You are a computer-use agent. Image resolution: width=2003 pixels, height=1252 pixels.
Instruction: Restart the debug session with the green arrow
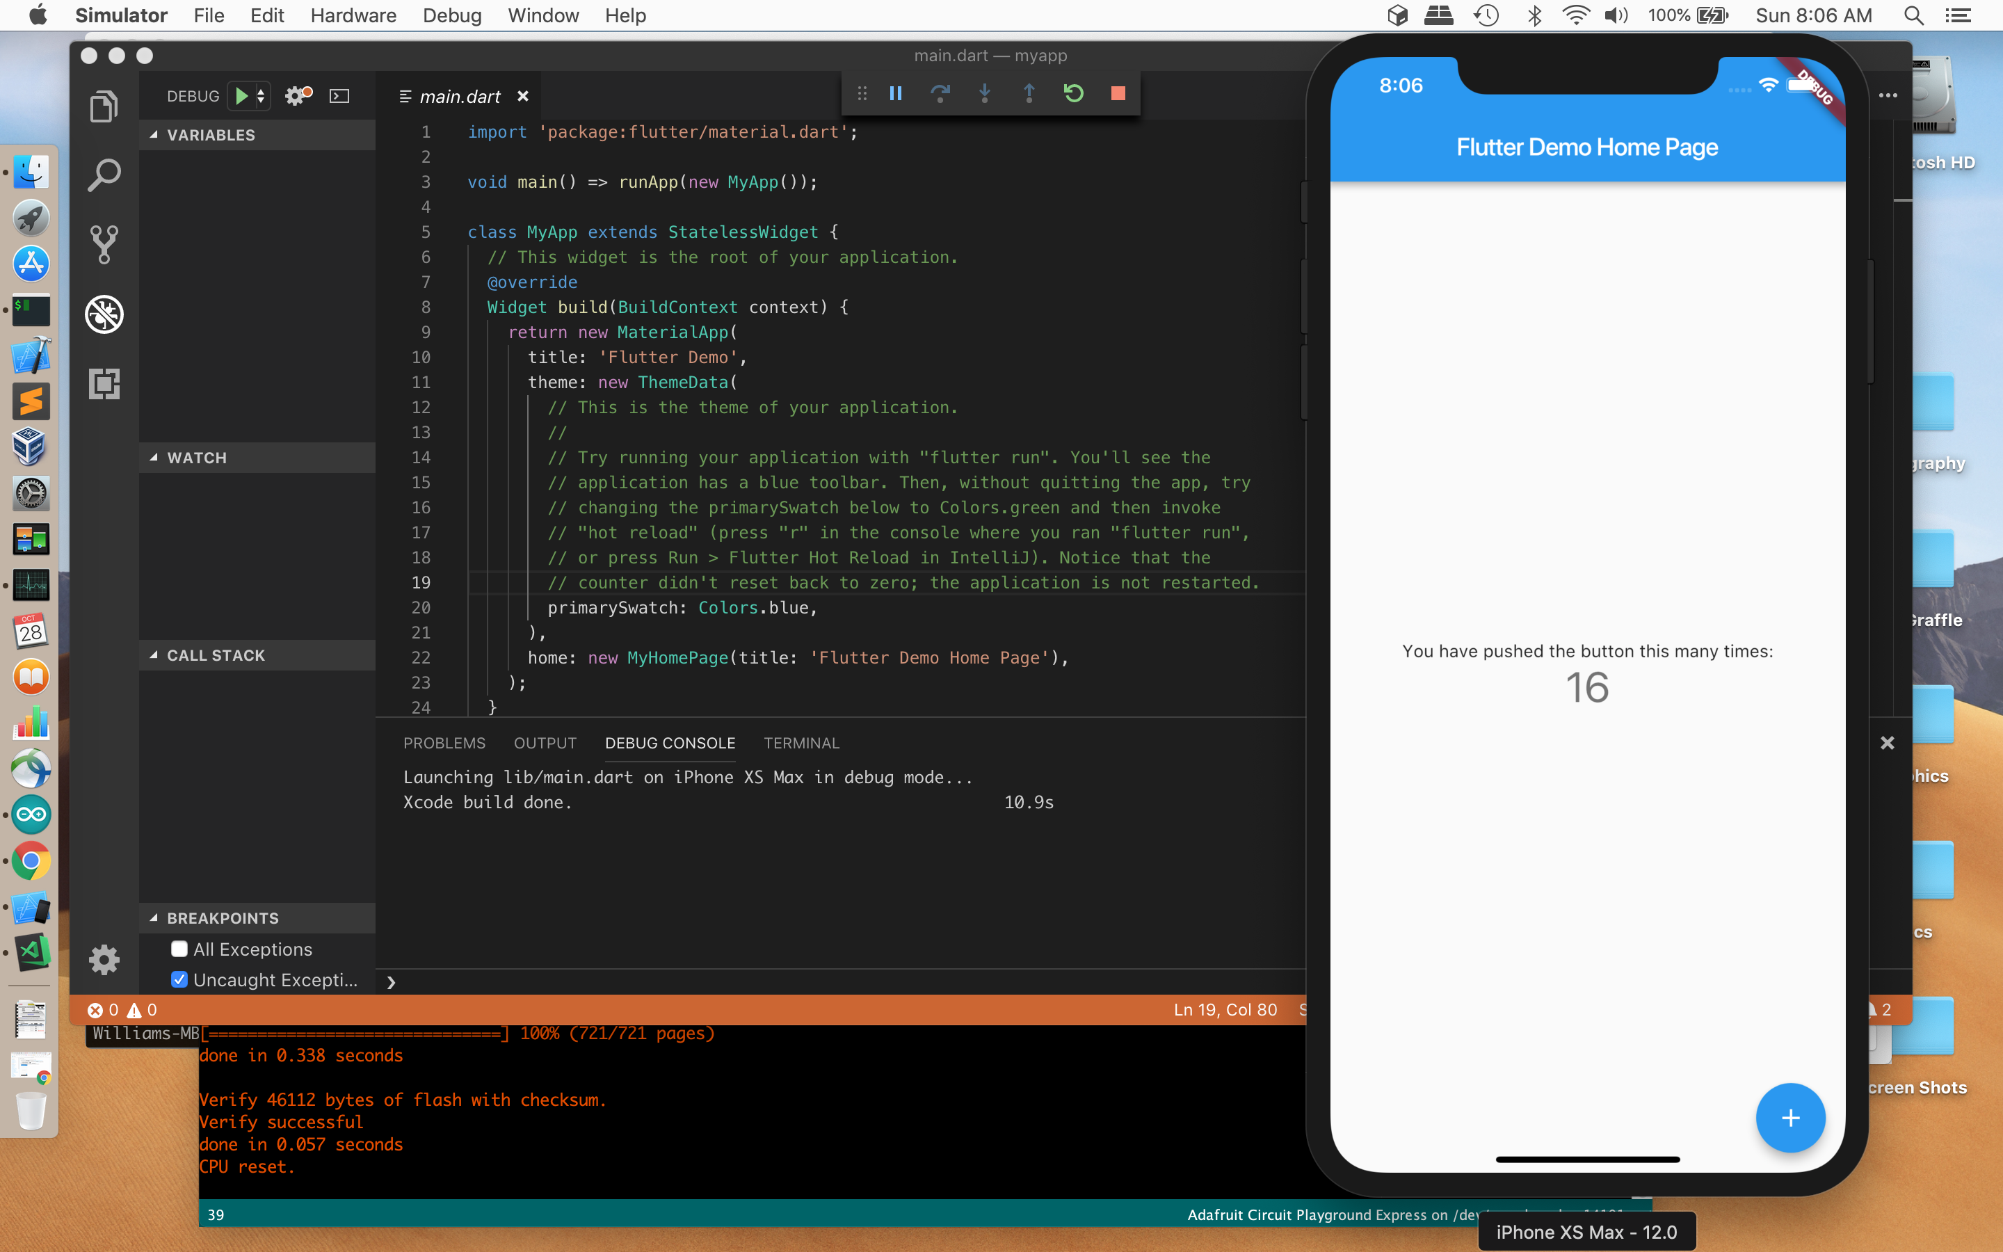1074,94
